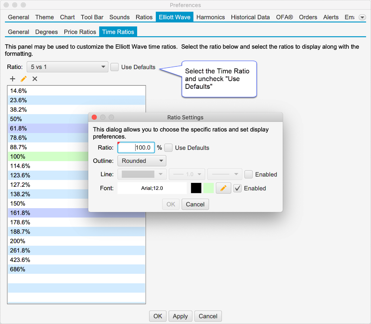Click the X icon to remove ratio
371x324 pixels.
coord(35,79)
